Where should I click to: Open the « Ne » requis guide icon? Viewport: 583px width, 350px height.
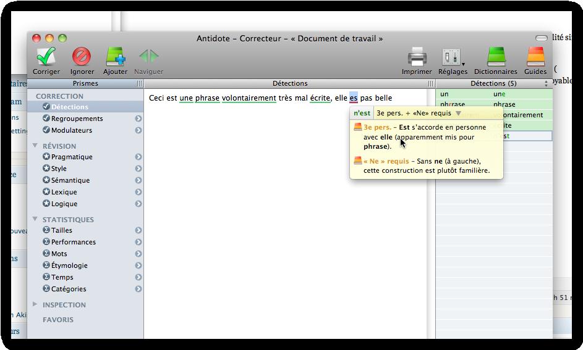(358, 160)
